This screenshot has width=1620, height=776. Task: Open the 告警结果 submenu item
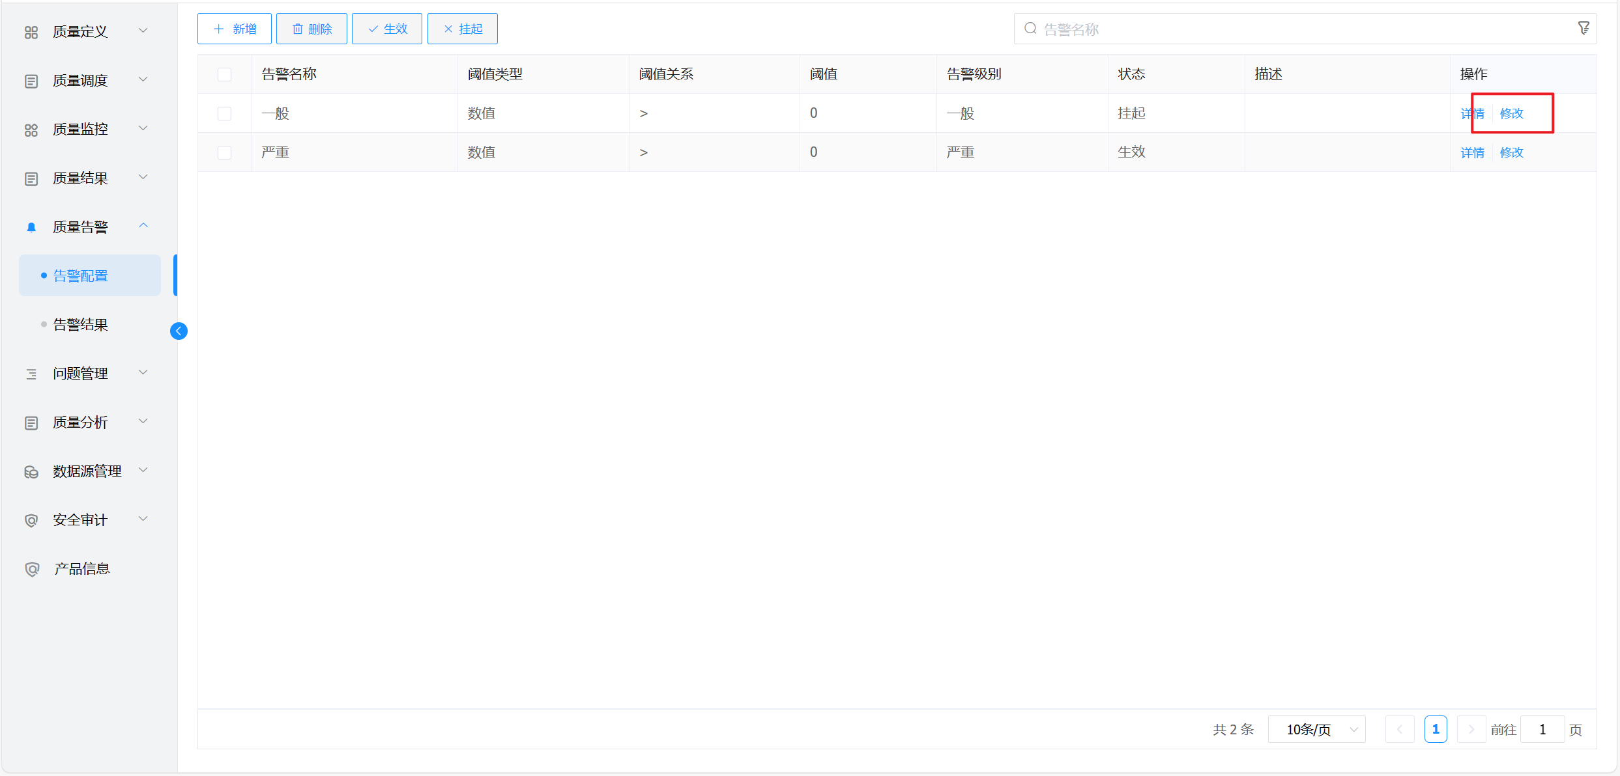(80, 325)
